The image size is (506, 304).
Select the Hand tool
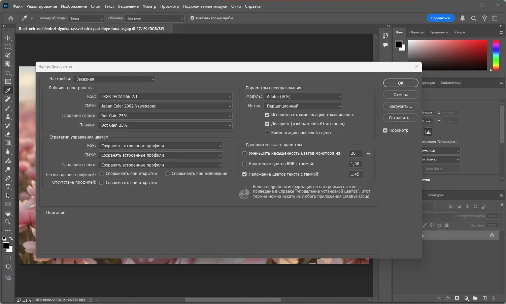tap(8, 213)
